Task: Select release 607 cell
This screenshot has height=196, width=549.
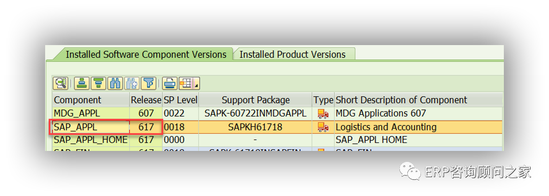Action: [146, 113]
